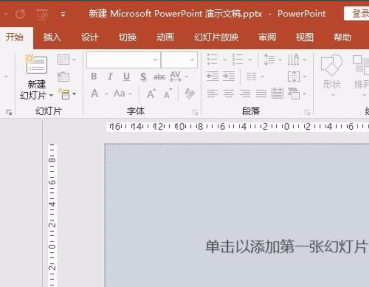Open Convert to SmartArt options
369x287 pixels.
point(297,93)
